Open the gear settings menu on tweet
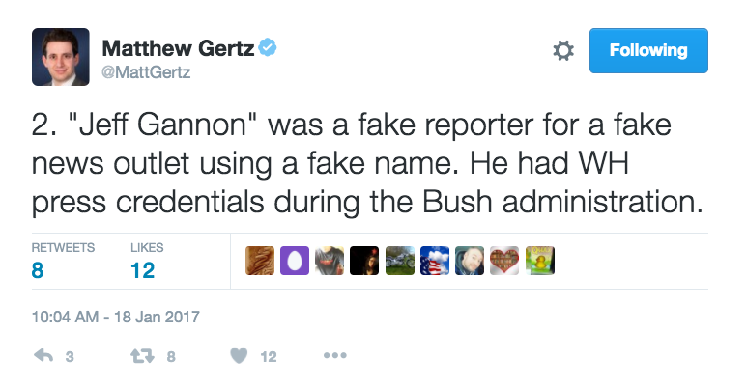The image size is (747, 390). coord(562,51)
